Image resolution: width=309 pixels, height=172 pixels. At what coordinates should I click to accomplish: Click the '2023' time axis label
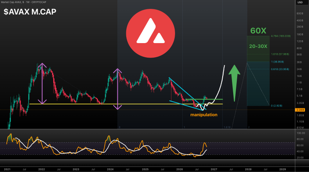tap(76, 169)
